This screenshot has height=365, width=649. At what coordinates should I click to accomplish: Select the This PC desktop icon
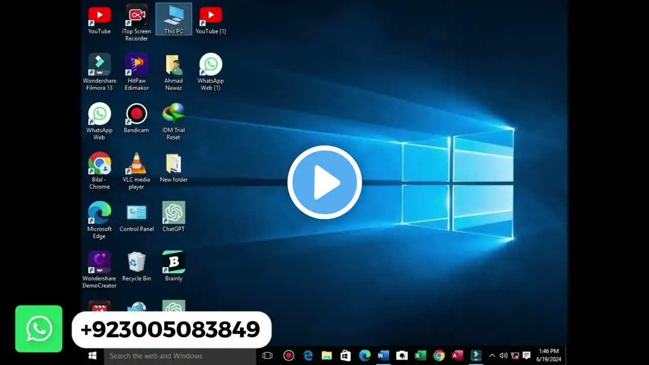(x=173, y=20)
